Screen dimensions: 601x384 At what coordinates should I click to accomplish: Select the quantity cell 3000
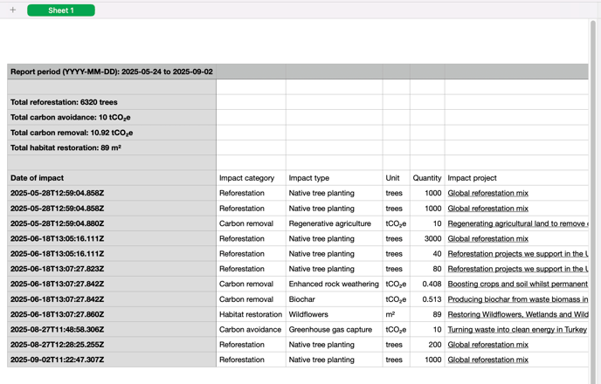(427, 239)
